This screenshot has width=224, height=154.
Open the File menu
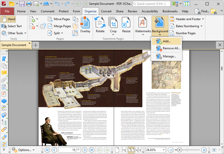pos(7,11)
